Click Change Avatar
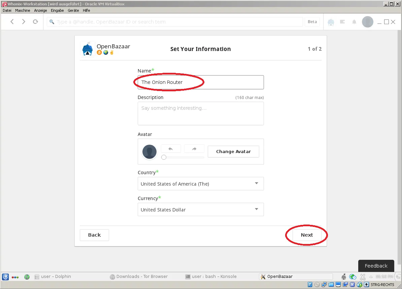Image resolution: width=402 pixels, height=289 pixels. pyautogui.click(x=233, y=151)
